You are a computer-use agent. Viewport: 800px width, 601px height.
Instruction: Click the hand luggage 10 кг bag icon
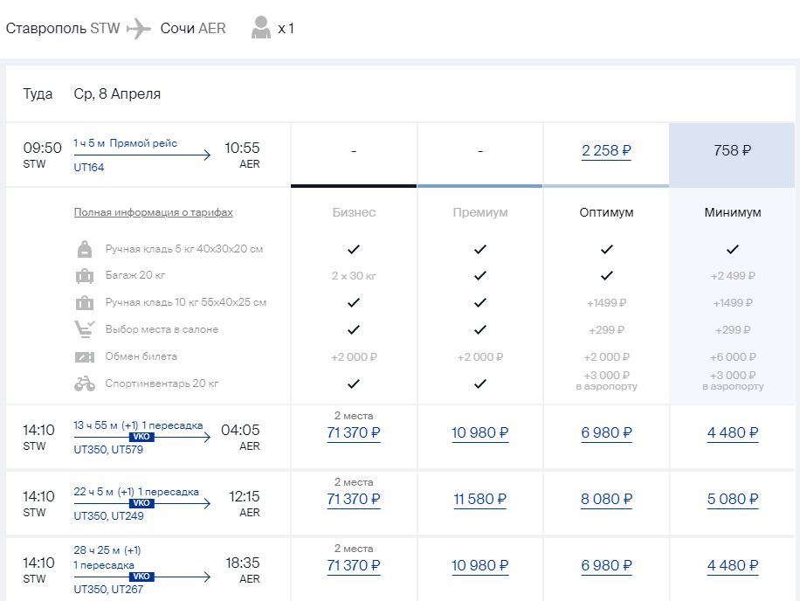coord(85,303)
